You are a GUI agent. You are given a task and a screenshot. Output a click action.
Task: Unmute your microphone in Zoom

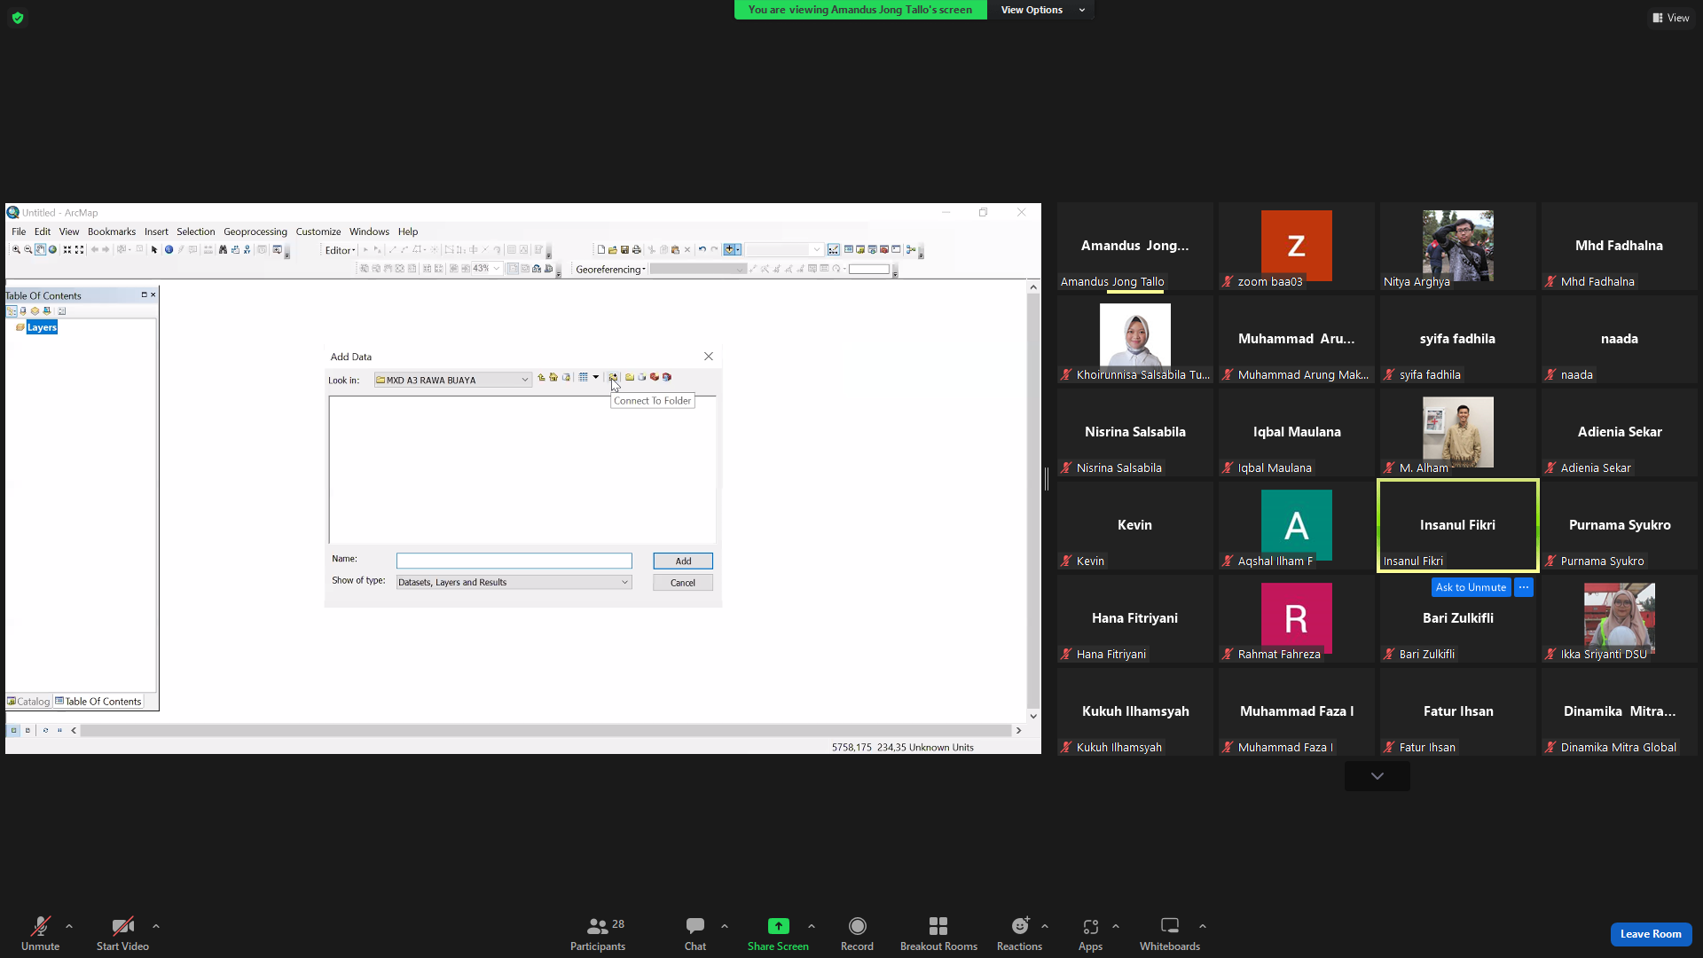[40, 934]
